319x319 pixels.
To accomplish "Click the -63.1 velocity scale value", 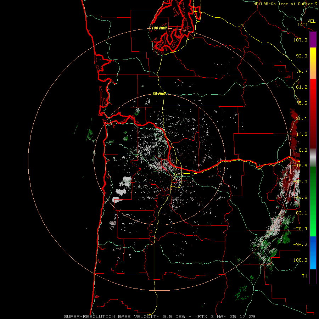I will (300, 213).
